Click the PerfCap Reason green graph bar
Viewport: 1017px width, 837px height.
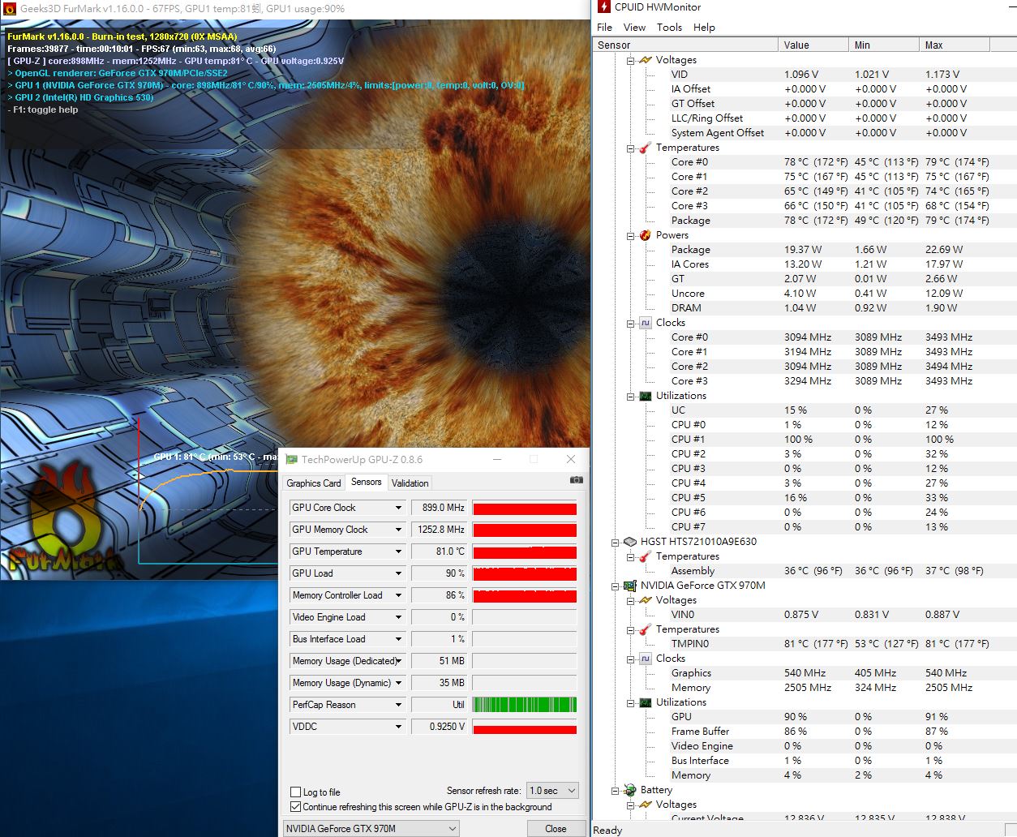click(525, 705)
